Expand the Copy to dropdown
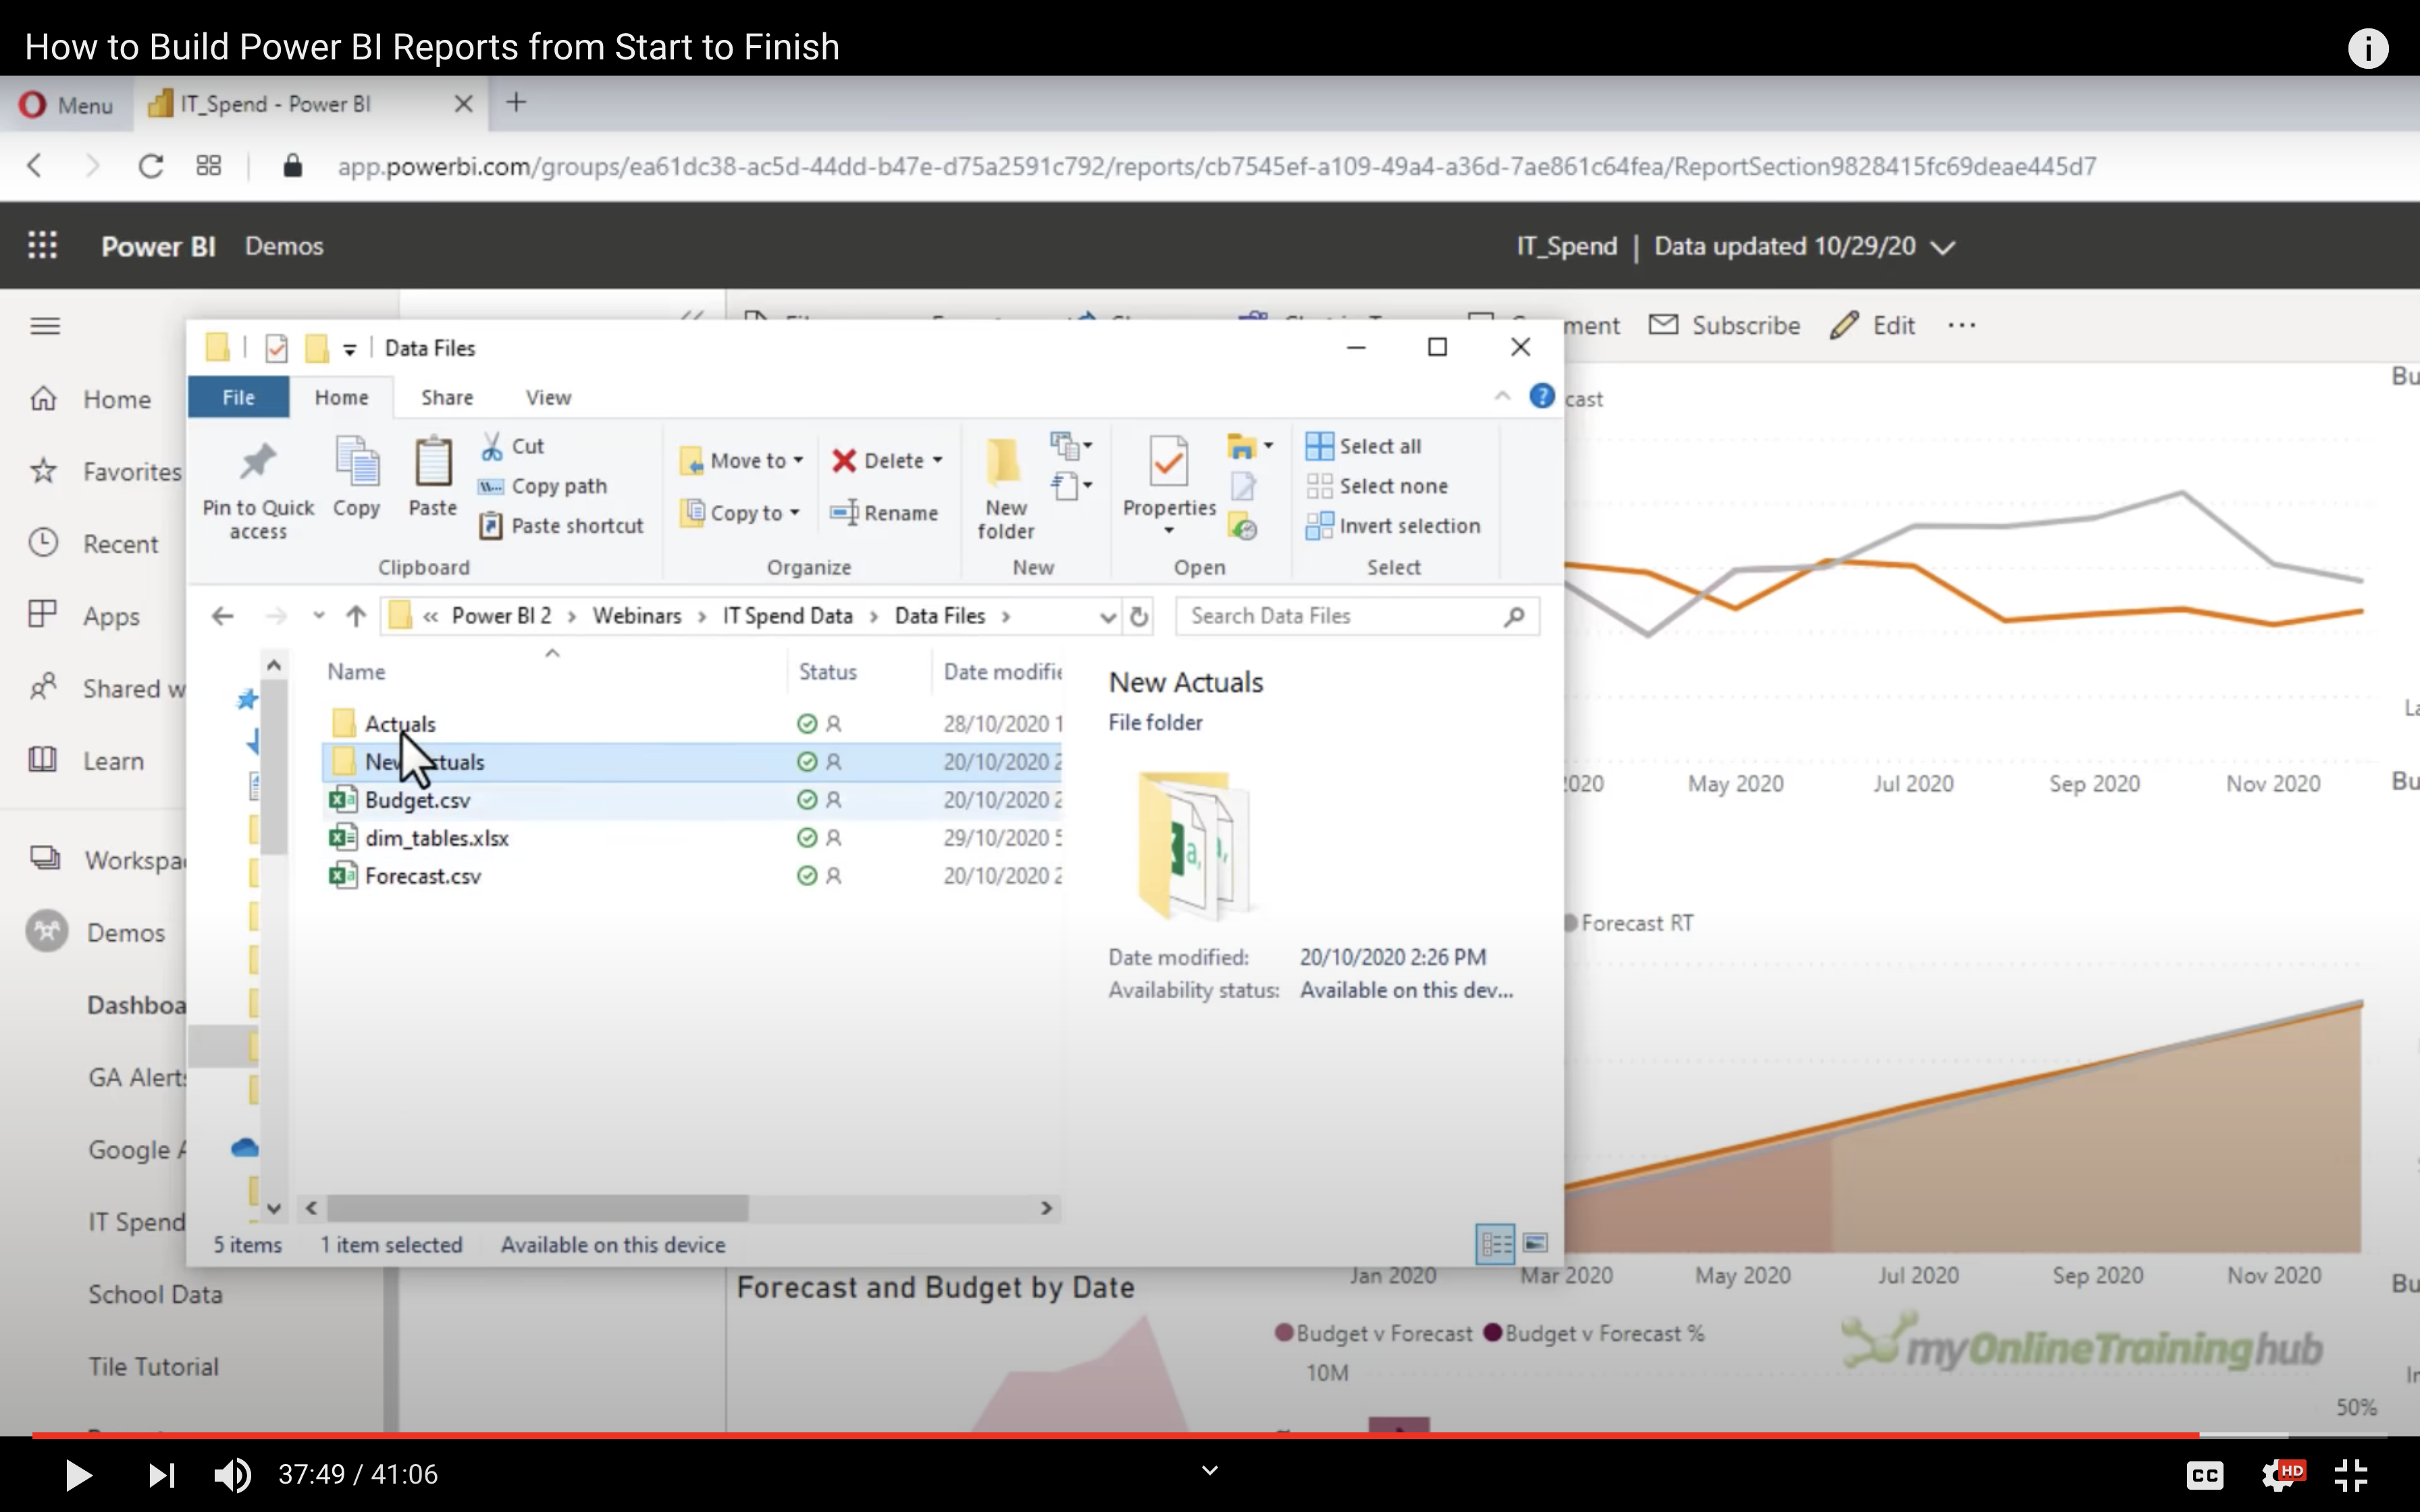The height and width of the screenshot is (1512, 2420). [x=795, y=513]
